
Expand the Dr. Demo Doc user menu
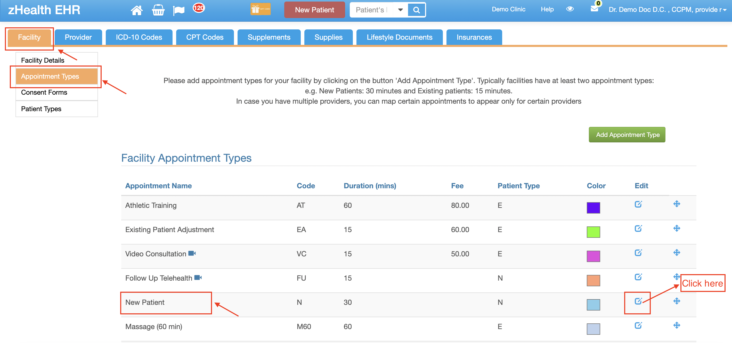pyautogui.click(x=668, y=10)
